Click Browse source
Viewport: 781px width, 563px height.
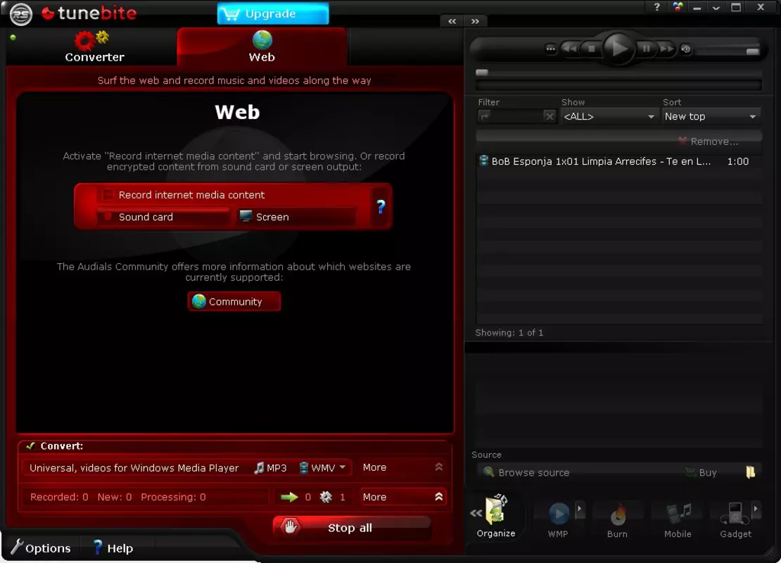tap(527, 472)
